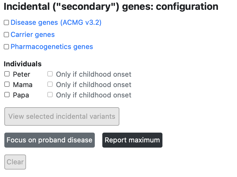Click the Papa name label
Screen dimensions: 237x177
(21, 95)
